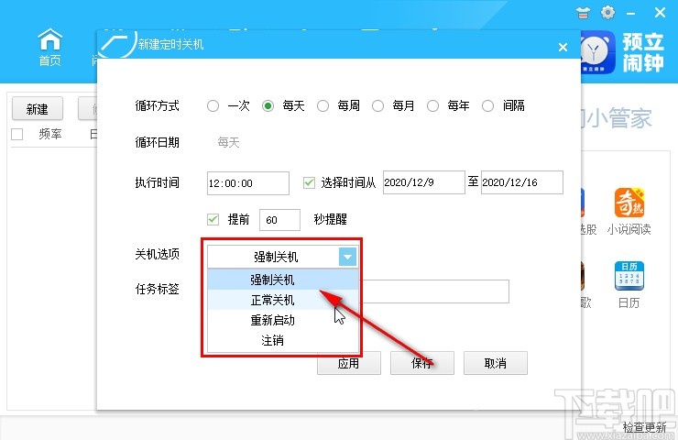678x440 pixels.
Task: Choose 强制关机 from the dropdown list
Action: pyautogui.click(x=283, y=280)
